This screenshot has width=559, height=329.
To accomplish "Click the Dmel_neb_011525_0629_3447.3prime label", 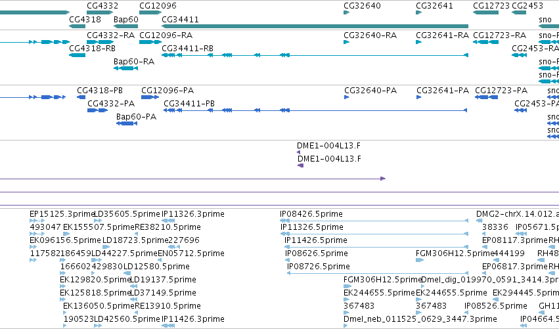I will 420,319.
